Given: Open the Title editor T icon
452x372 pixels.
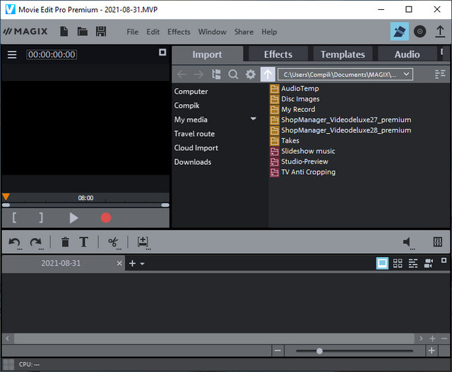Looking at the screenshot, I should point(83,242).
